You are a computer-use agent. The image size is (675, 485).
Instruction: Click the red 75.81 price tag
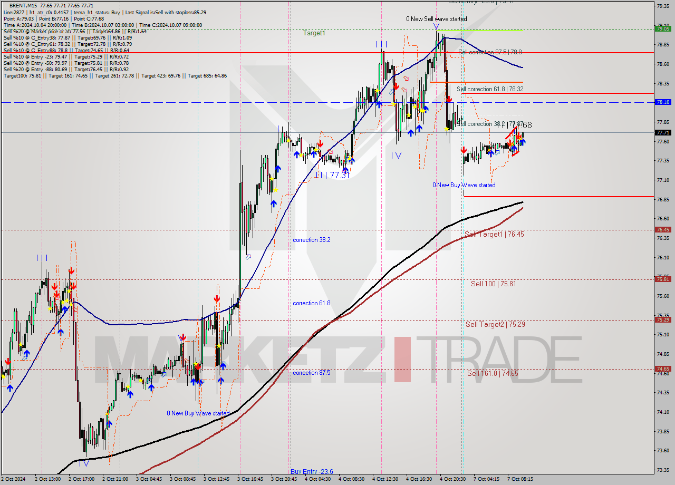(x=663, y=279)
